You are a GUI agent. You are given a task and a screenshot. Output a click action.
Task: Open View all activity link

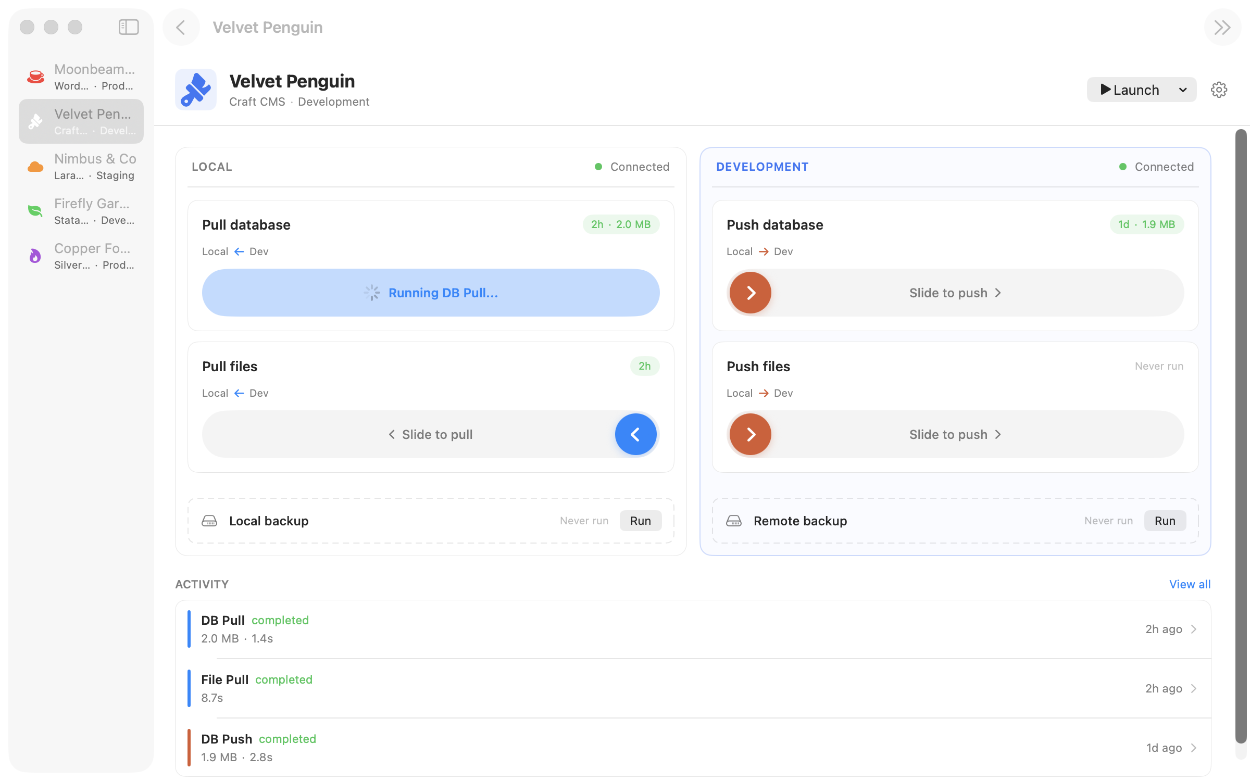1190,584
